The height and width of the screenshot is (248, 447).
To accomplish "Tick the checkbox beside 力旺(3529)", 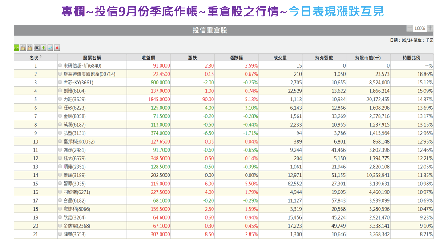I will 60,99.
